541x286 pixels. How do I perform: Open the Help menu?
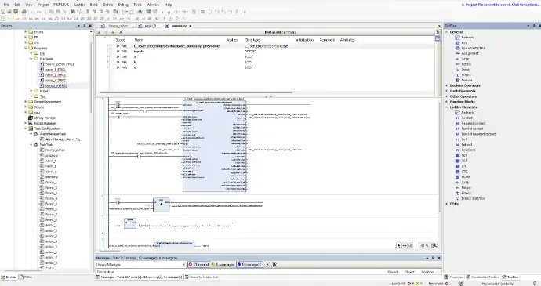(x=168, y=5)
